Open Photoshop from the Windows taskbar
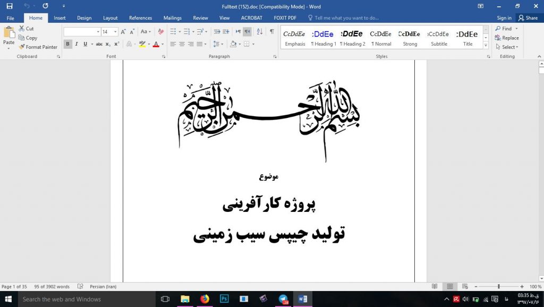 click(224, 299)
